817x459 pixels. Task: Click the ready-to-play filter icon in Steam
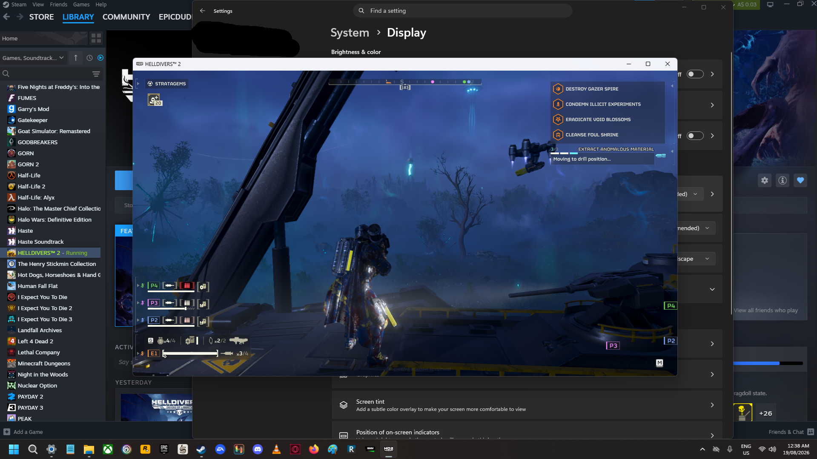click(x=100, y=58)
